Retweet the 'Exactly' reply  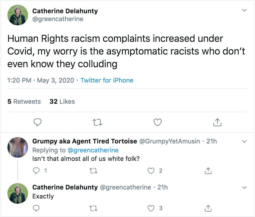coord(94,209)
